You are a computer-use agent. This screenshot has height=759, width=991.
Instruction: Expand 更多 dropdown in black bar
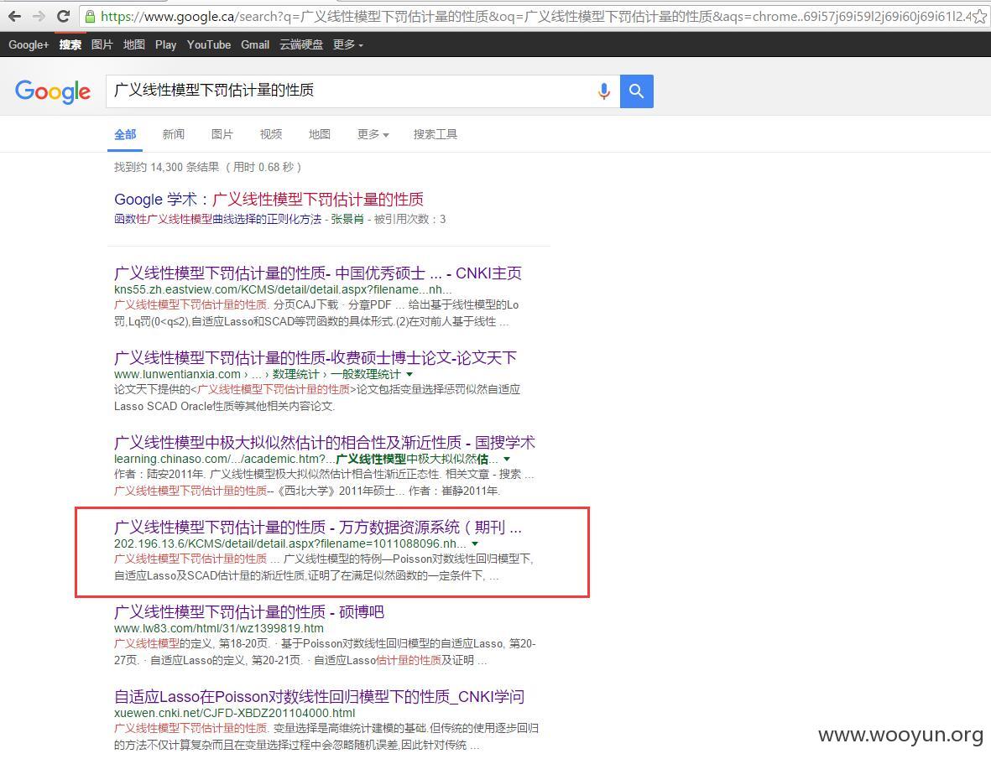tap(347, 44)
